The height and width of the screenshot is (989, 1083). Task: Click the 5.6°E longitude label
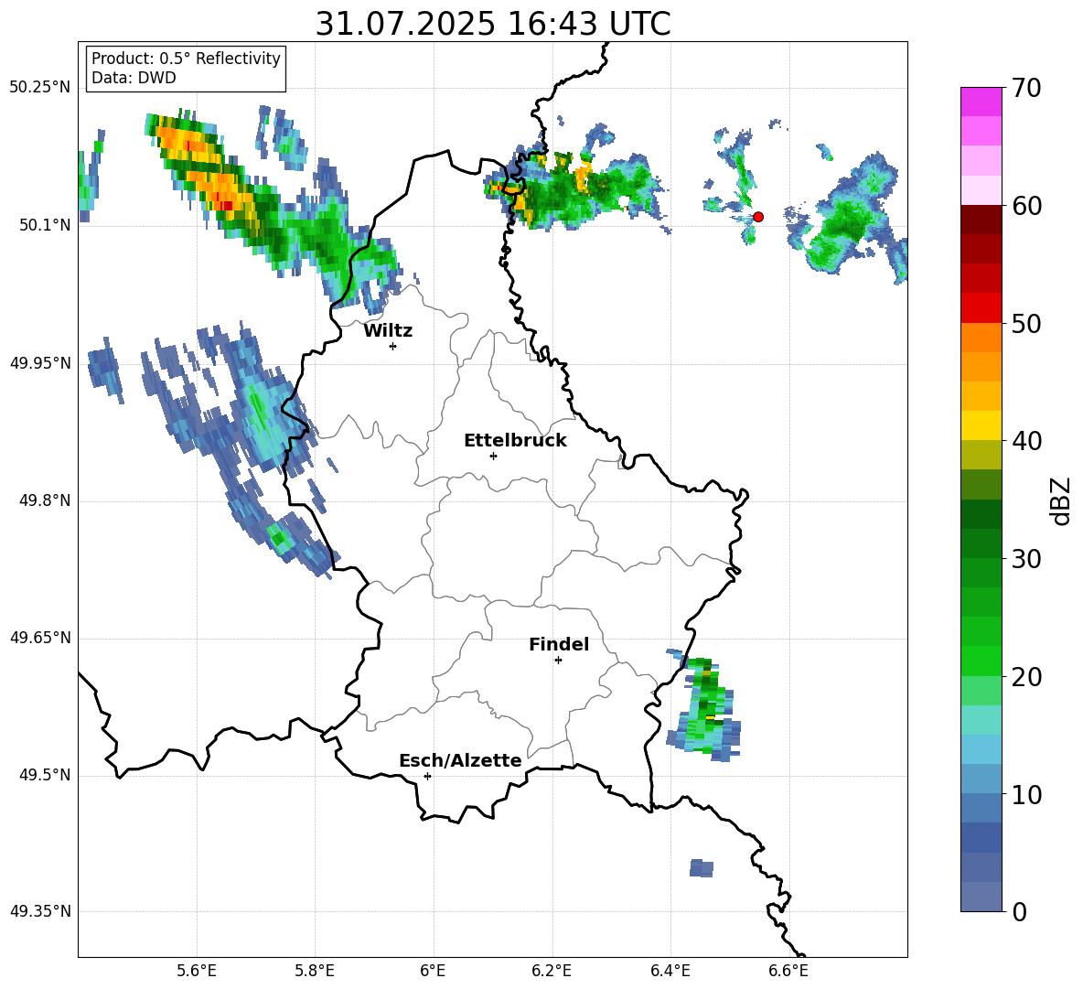[x=197, y=971]
